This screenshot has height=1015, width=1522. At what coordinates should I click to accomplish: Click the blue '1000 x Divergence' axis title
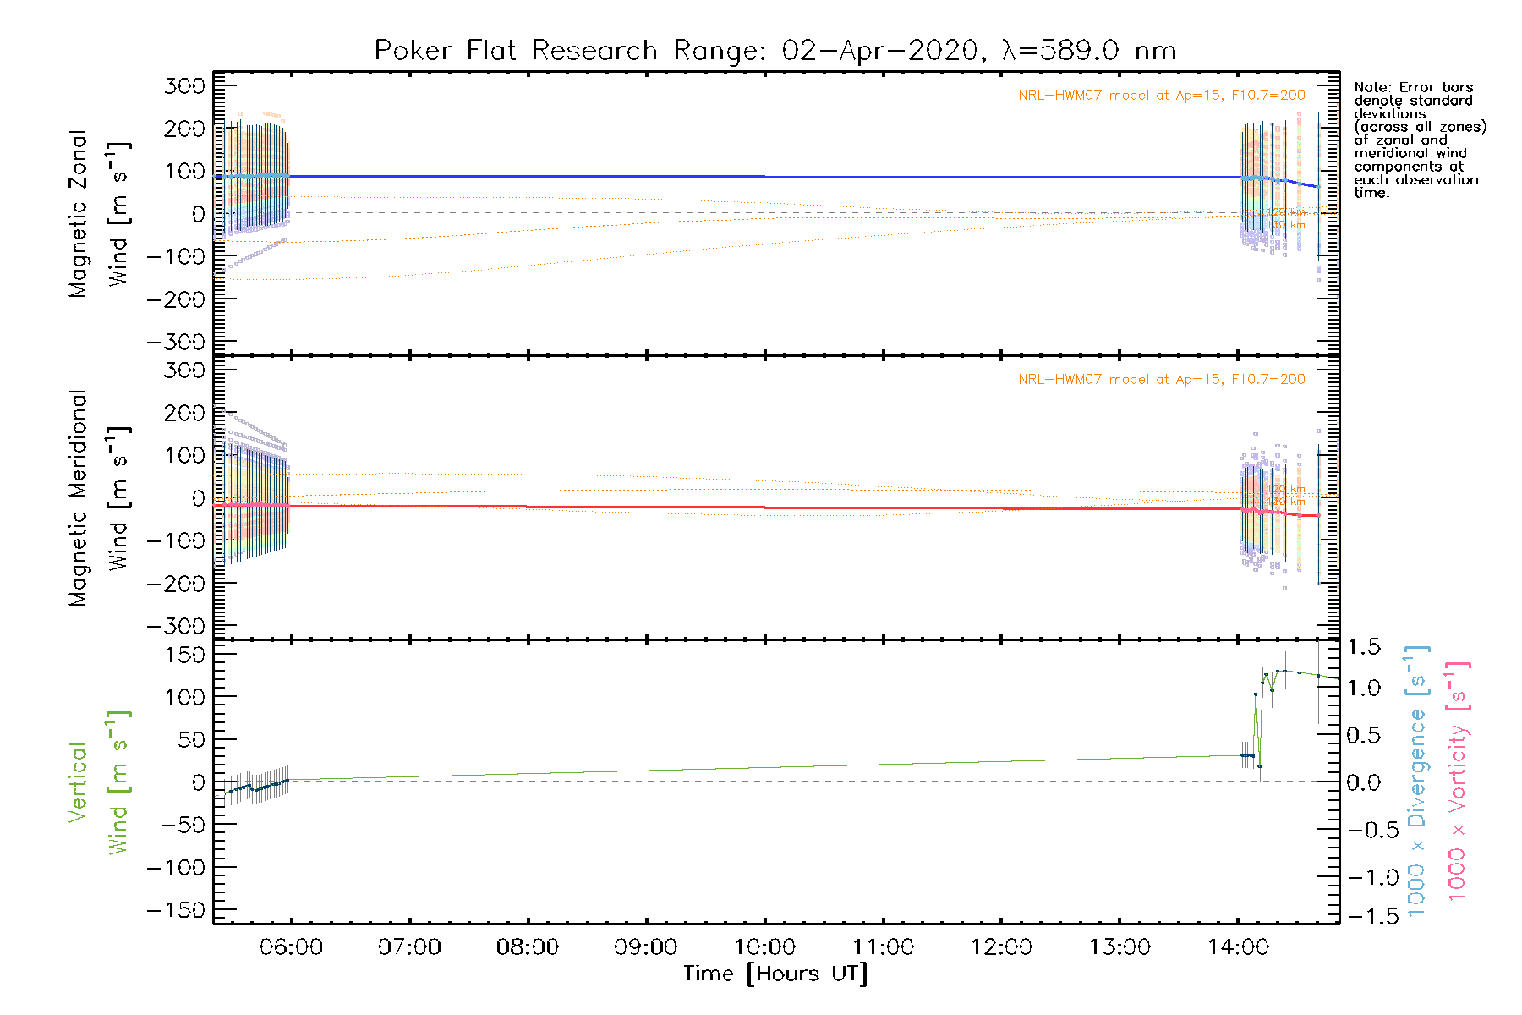coord(1417,781)
